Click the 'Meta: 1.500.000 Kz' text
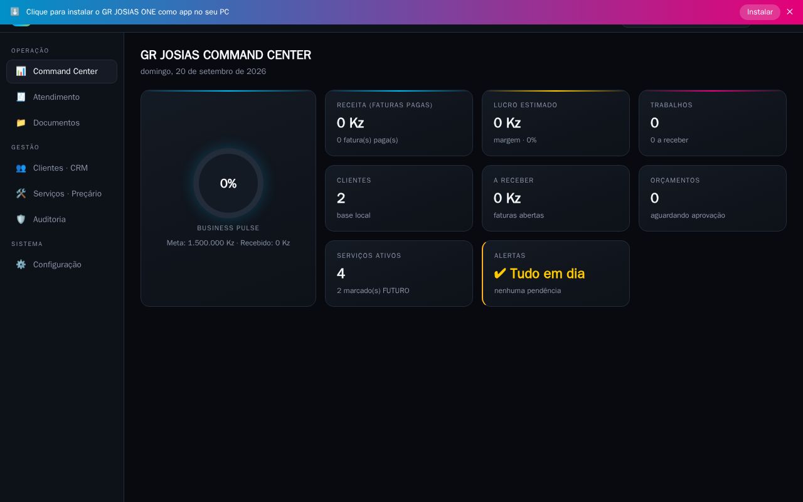This screenshot has width=803, height=502. click(x=200, y=243)
